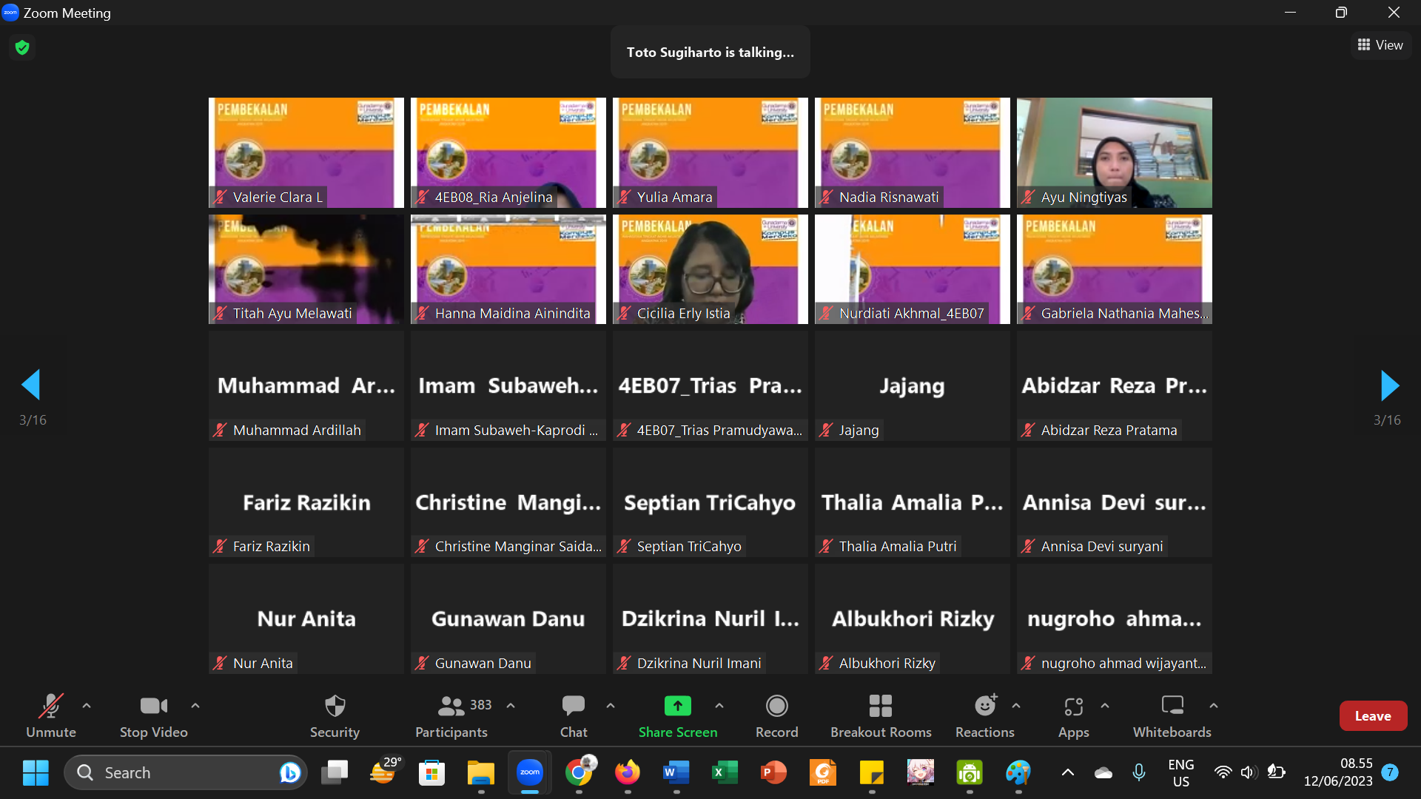This screenshot has height=799, width=1421.
Task: Open the Paint palette taskbar icon
Action: point(1018,773)
